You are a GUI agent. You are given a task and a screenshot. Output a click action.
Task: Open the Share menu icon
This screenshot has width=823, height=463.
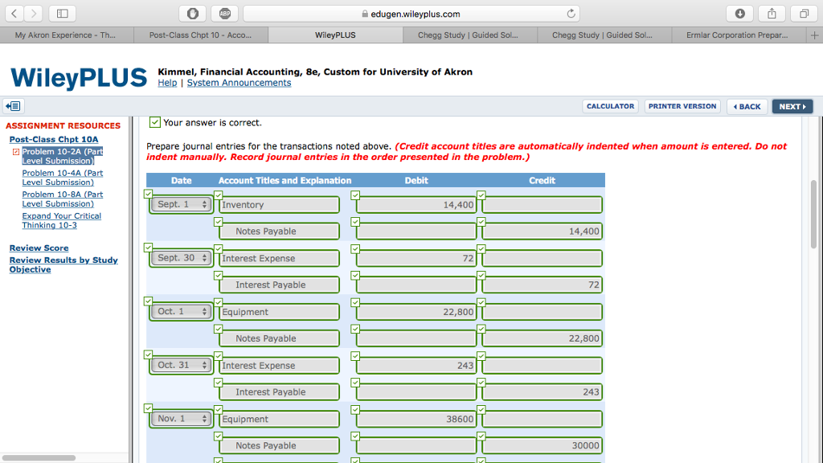click(772, 14)
